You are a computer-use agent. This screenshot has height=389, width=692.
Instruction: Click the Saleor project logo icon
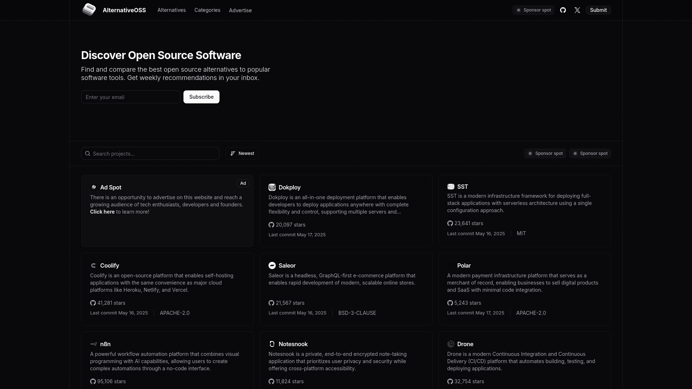pos(272,265)
